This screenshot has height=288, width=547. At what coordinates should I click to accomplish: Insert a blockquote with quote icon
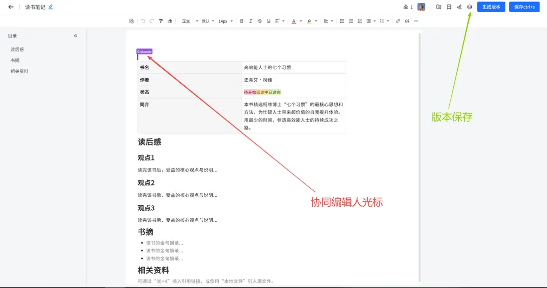coord(407,21)
